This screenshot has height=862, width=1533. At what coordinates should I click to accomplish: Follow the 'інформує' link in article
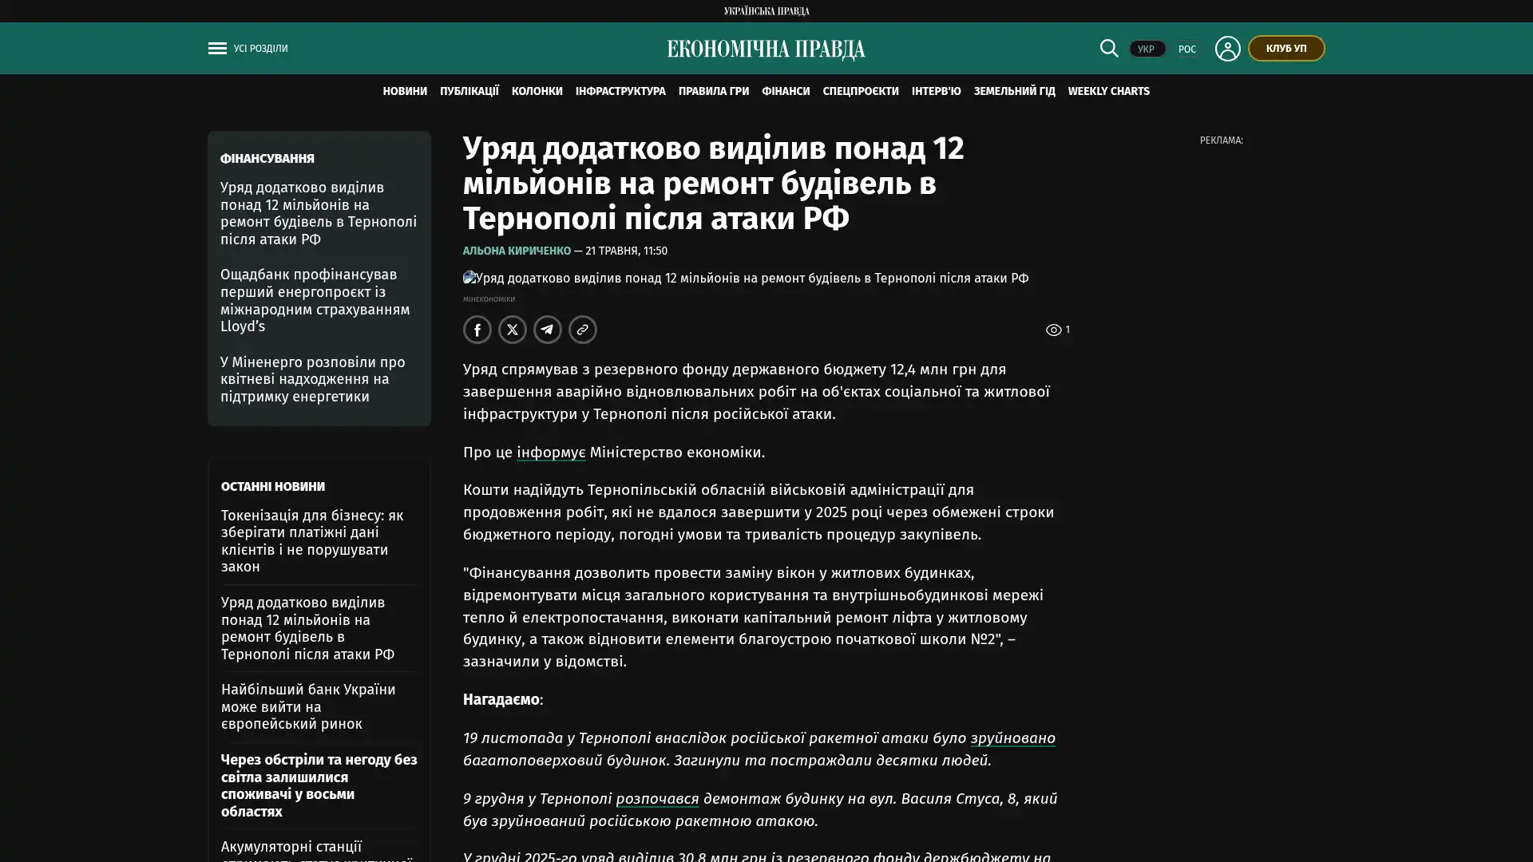tap(551, 453)
